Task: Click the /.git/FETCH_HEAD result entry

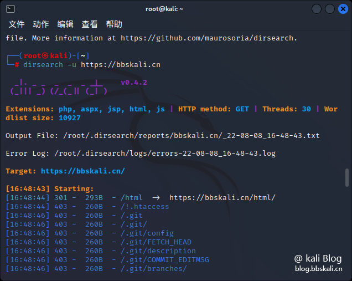Action: click(x=156, y=242)
